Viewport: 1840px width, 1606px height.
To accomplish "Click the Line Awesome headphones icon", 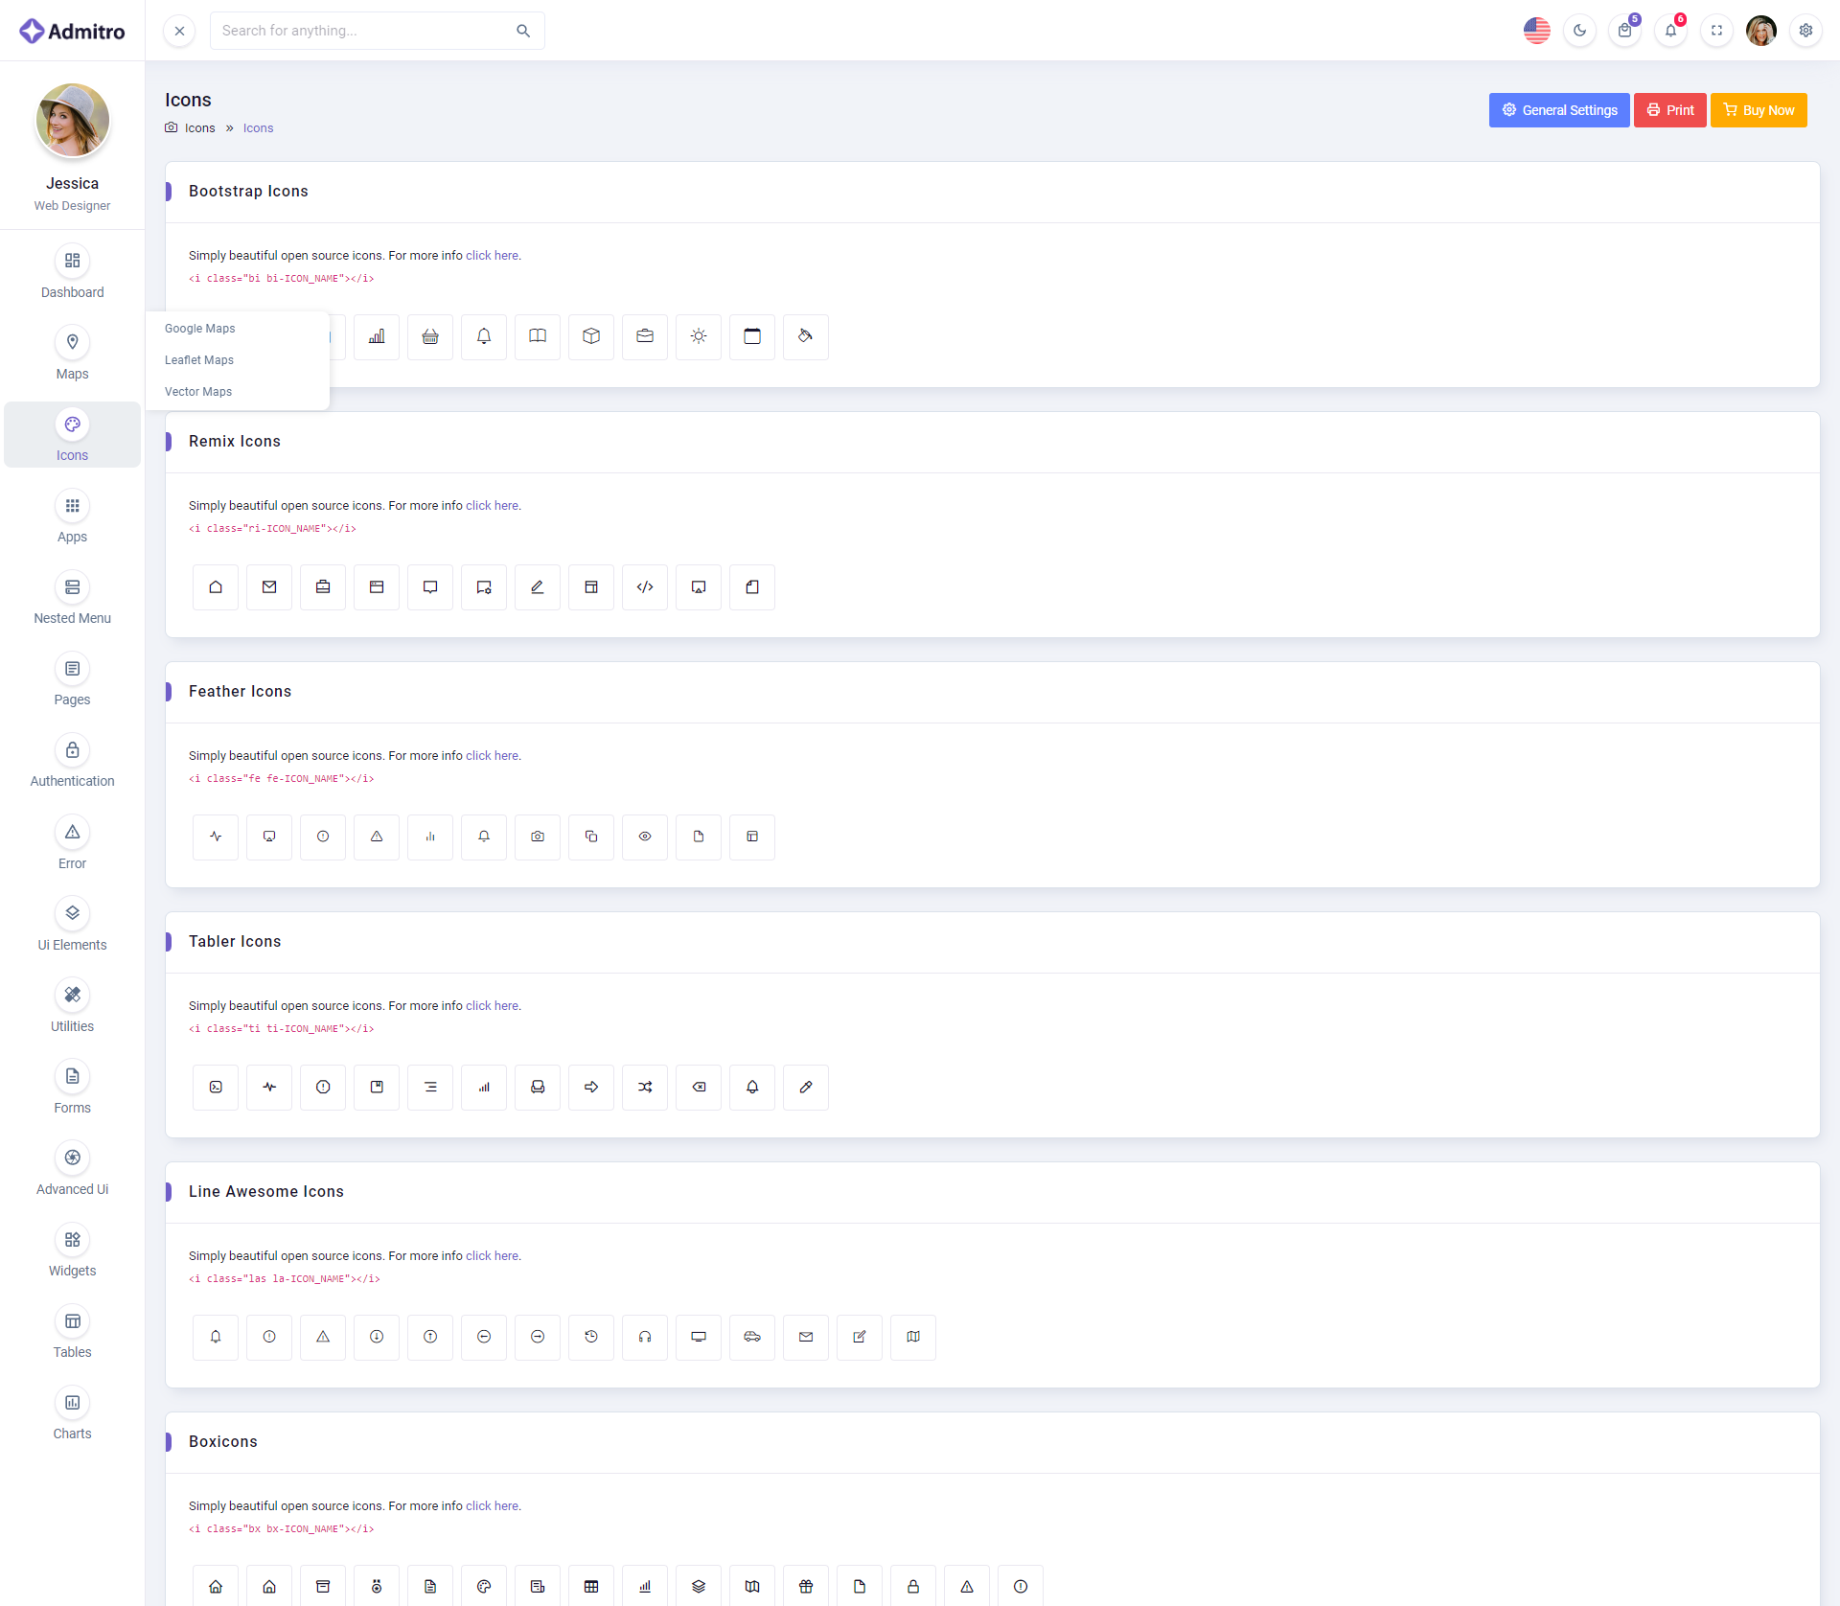I will coord(645,1337).
